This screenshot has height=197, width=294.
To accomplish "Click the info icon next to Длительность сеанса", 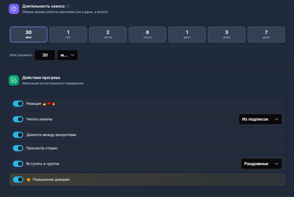I will click(68, 6).
